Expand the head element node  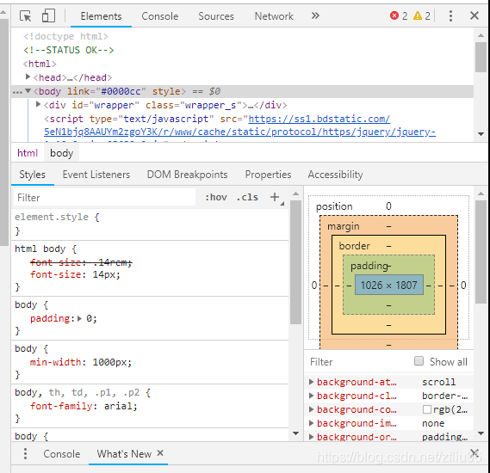point(28,77)
